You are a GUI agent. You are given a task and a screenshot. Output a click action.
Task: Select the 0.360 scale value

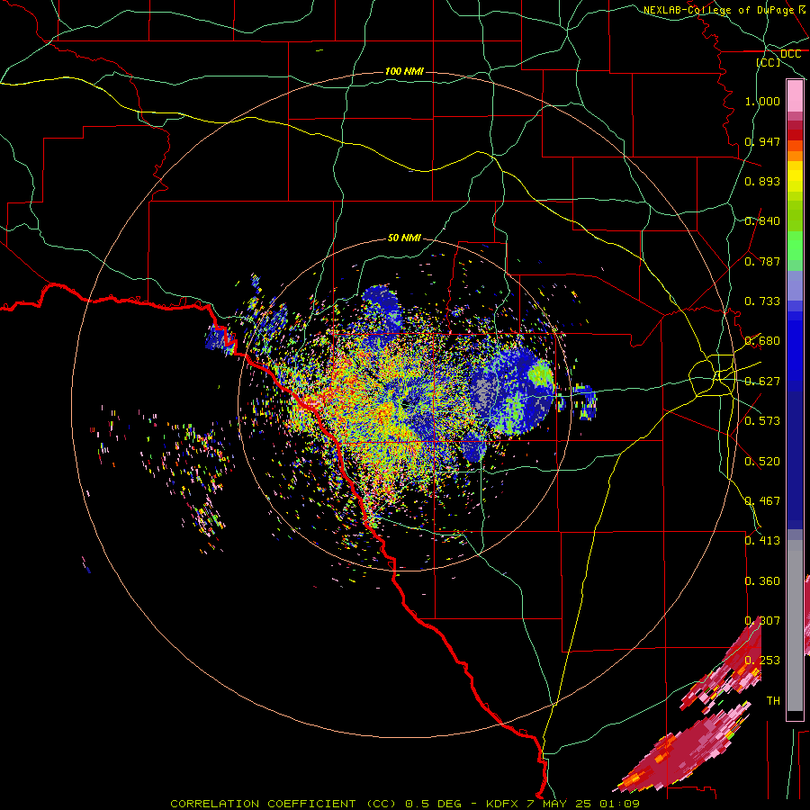[762, 581]
